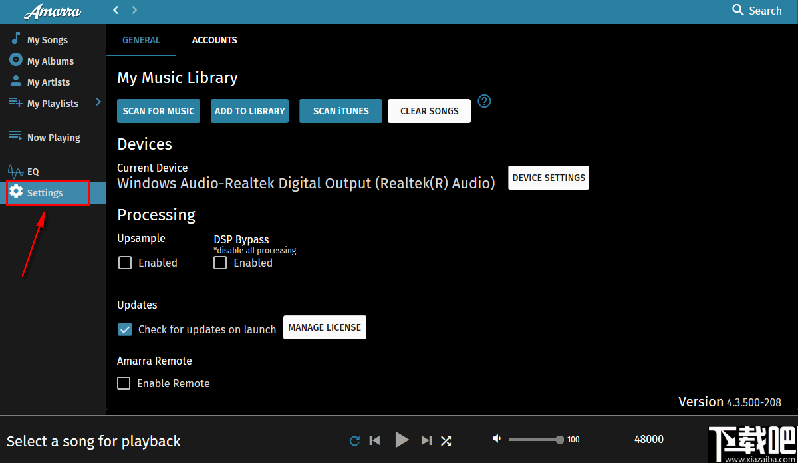Click the volume slider handle

point(560,440)
